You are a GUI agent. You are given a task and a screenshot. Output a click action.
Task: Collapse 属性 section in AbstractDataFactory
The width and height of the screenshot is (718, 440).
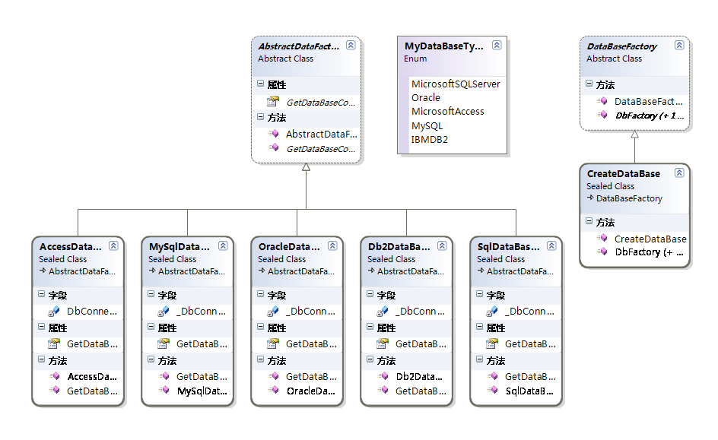point(261,84)
